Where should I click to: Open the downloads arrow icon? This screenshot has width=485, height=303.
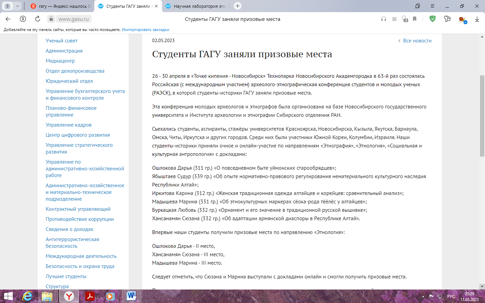[x=477, y=19]
